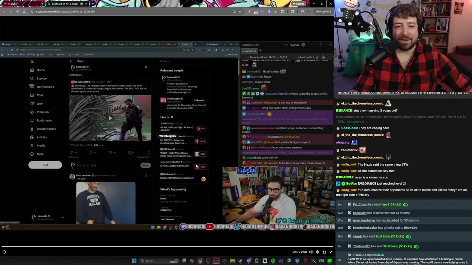Open the browser home page icon
This screenshot has height=265, width=472.
[24, 11]
